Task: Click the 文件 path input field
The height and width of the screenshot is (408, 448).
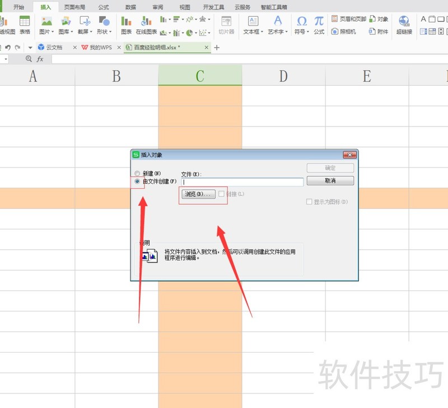Action: (x=242, y=182)
